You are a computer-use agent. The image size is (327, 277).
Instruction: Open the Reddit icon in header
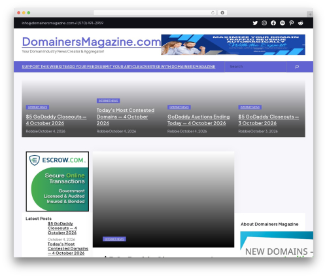point(301,23)
